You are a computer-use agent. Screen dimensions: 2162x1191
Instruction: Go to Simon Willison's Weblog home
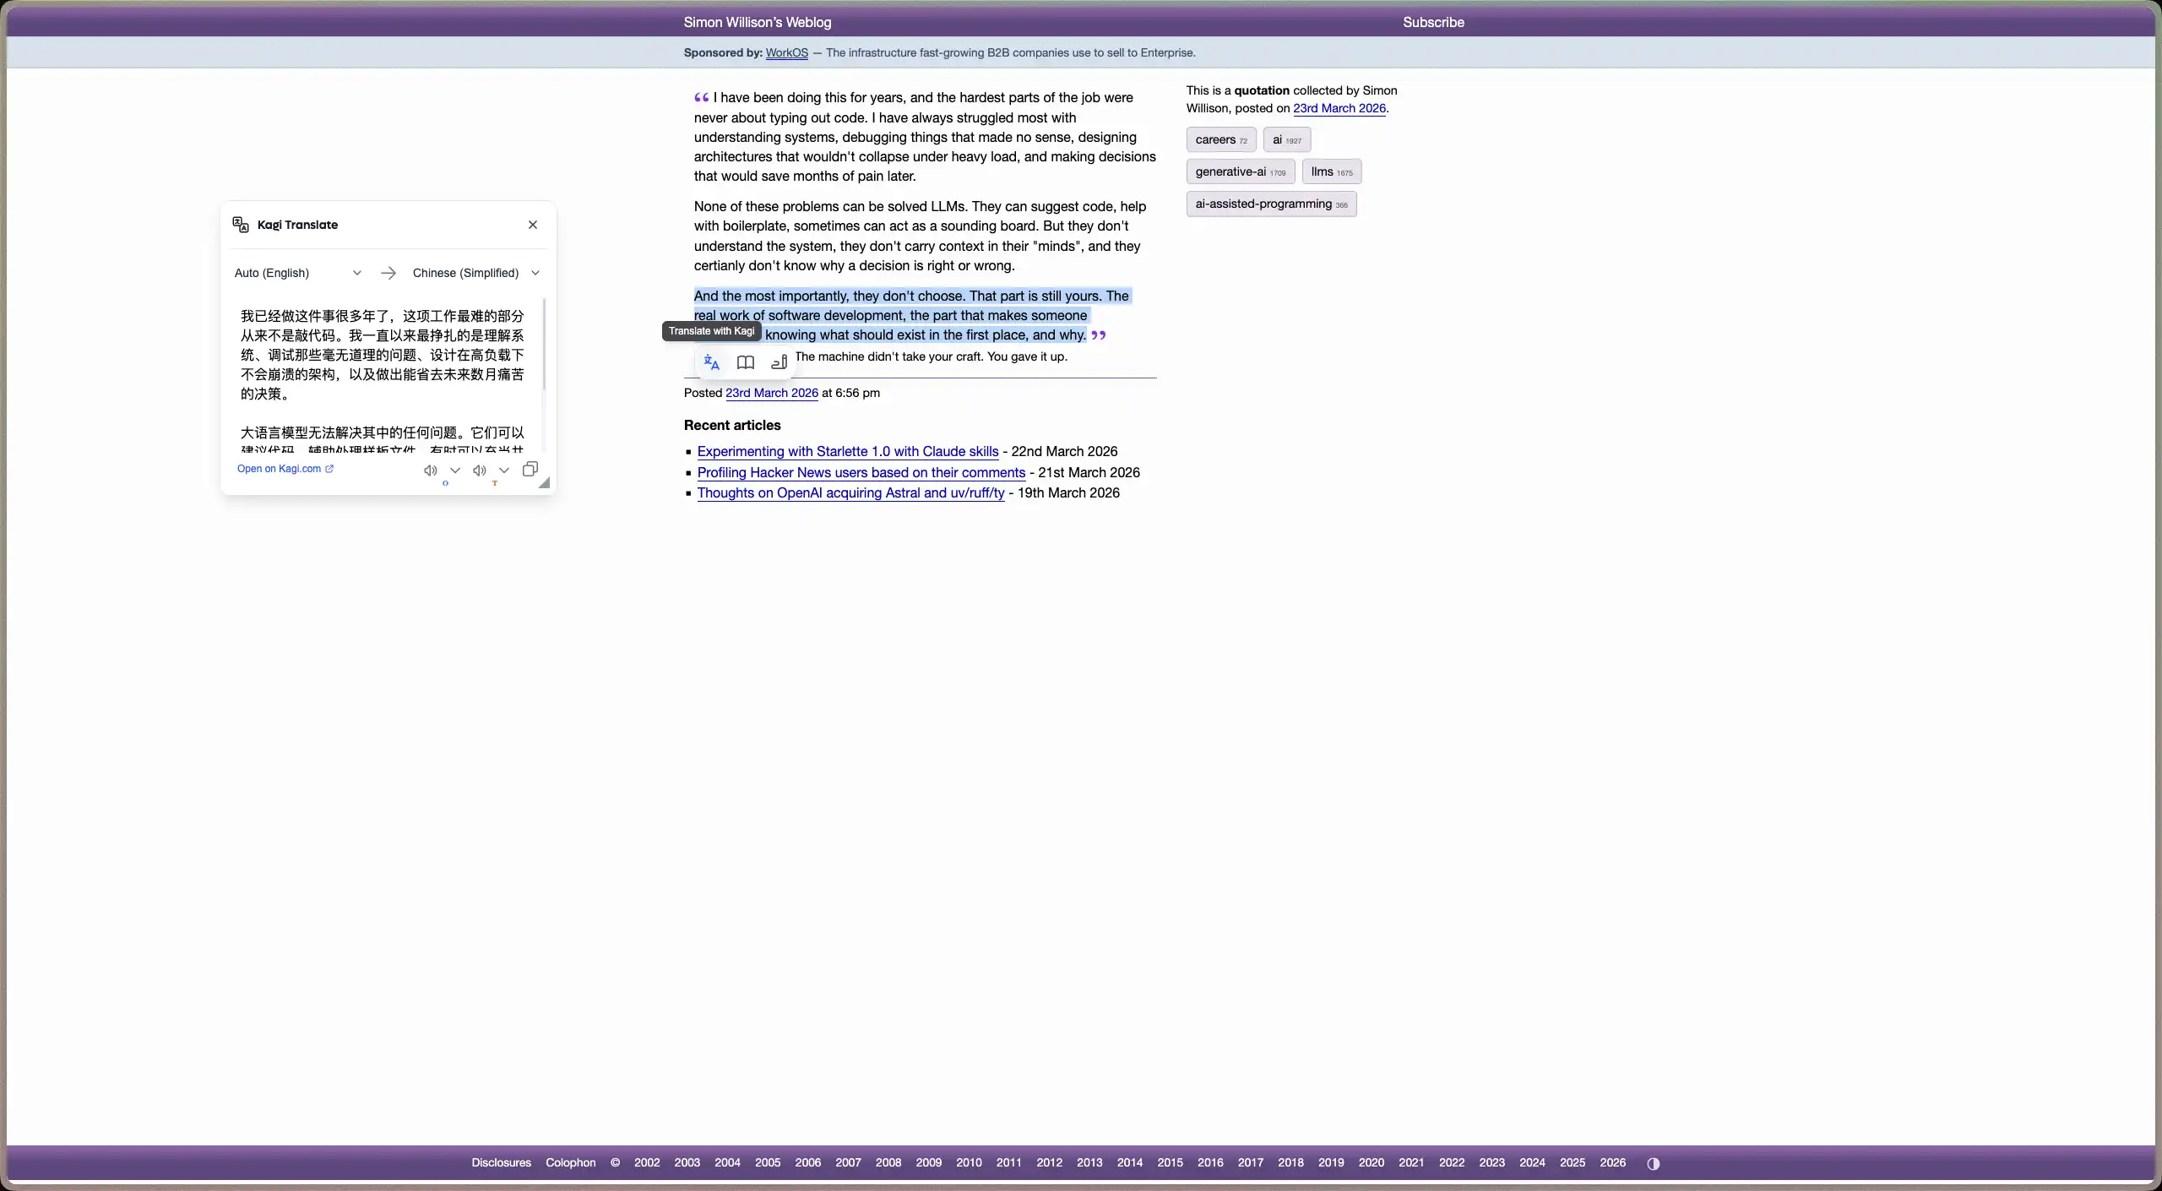pos(757,22)
